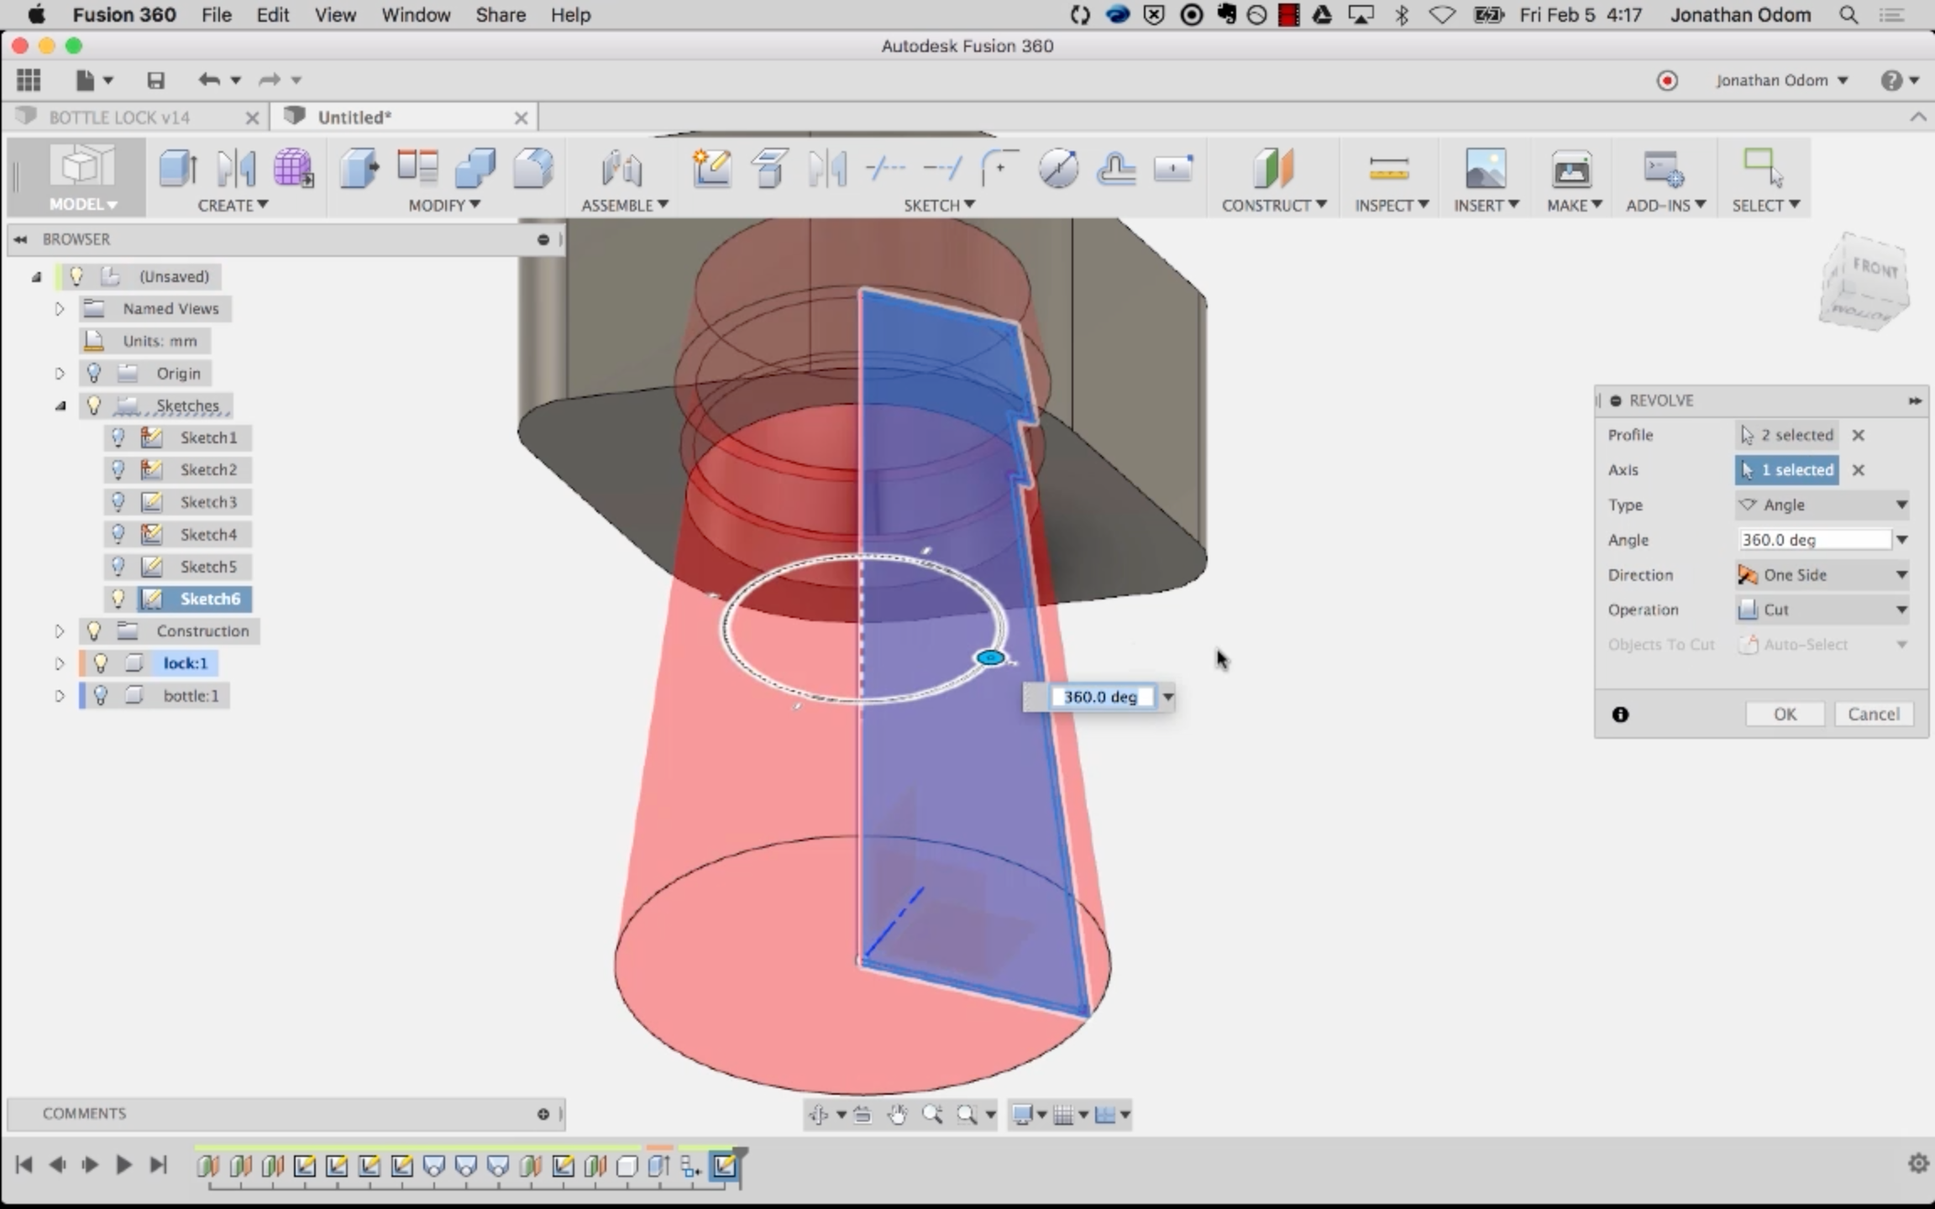1935x1209 pixels.
Task: Open the Data Panel grid icon
Action: [29, 81]
